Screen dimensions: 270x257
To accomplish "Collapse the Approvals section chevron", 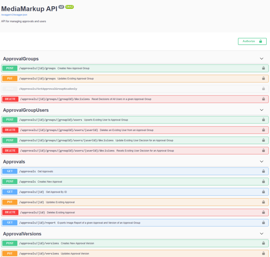I will coord(261,162).
